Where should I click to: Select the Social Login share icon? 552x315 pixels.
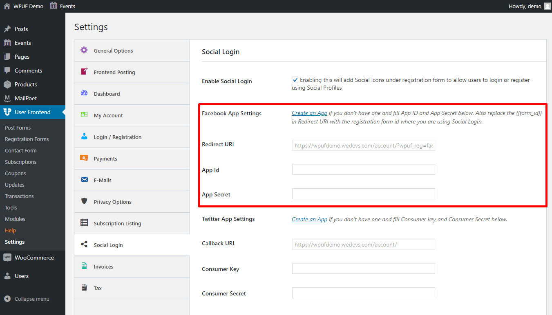tap(84, 245)
